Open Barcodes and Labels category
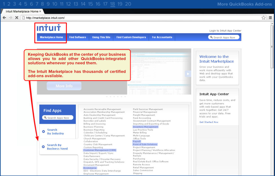This screenshot has width=275, height=176. pyautogui.click(x=95, y=121)
